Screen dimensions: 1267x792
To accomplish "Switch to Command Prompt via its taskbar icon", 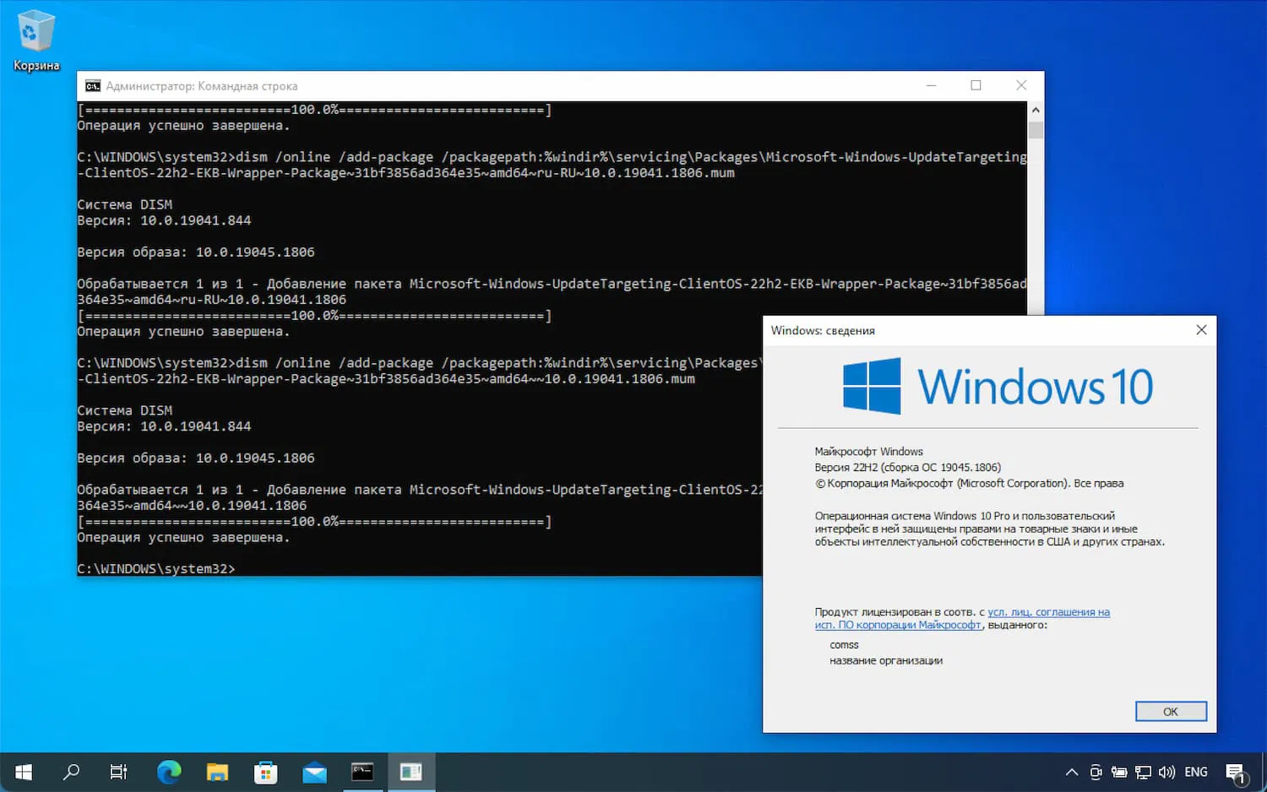I will (x=362, y=772).
